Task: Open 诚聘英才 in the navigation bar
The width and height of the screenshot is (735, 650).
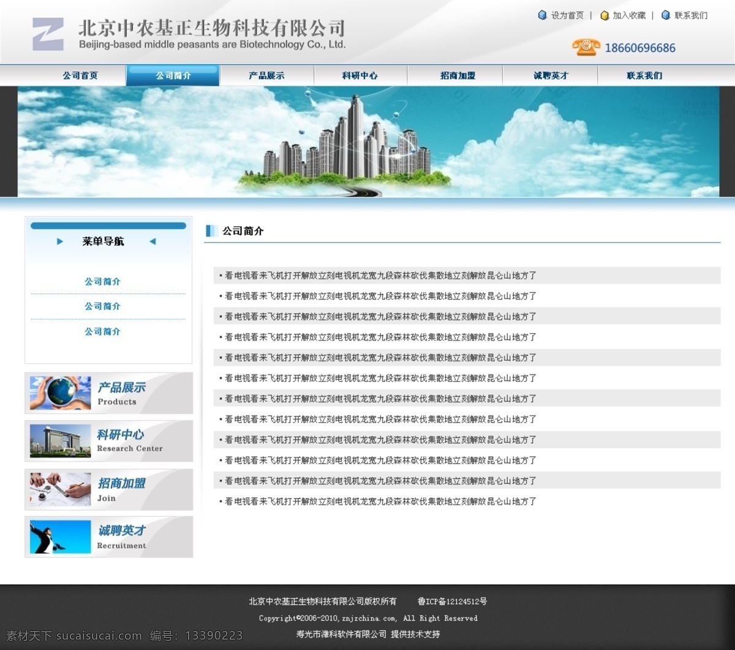Action: pyautogui.click(x=550, y=75)
